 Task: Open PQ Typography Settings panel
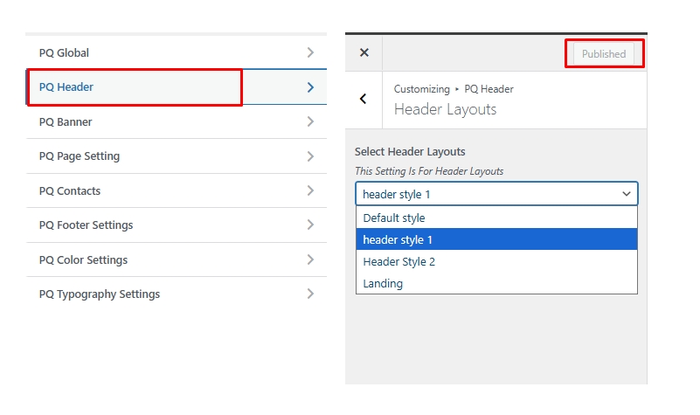coord(100,294)
